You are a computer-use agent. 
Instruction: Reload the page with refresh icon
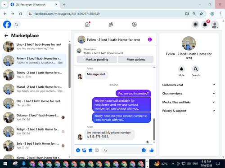coord(21,14)
